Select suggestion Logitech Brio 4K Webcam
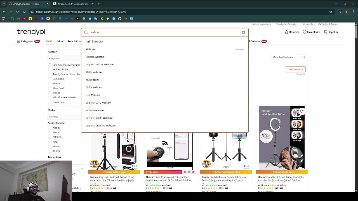Viewport: 358px width, 201px height. (x=165, y=64)
